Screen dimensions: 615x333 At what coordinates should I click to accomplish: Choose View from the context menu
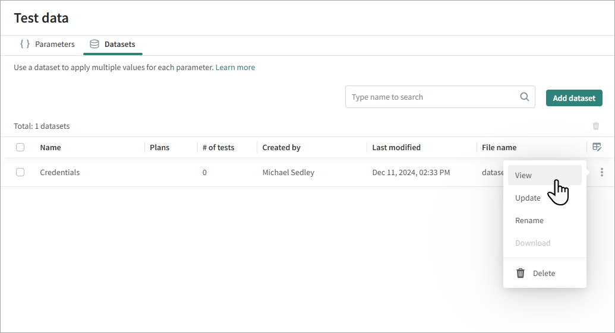coord(523,175)
